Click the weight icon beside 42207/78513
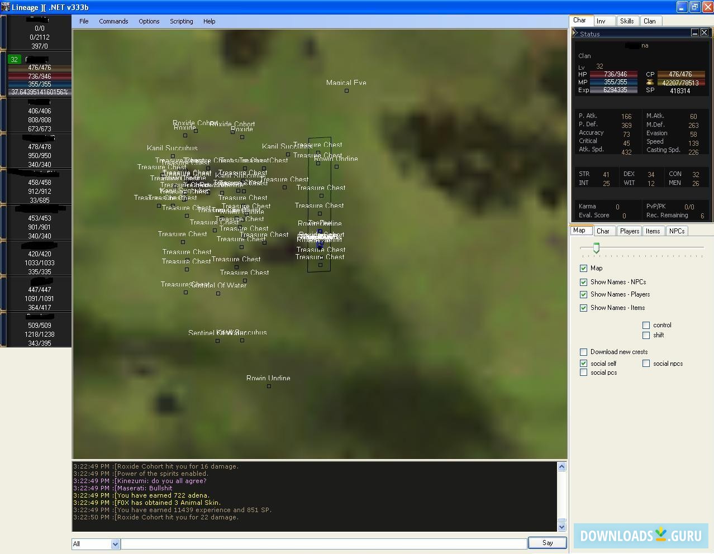Screen dimensions: 714x554 coord(650,83)
